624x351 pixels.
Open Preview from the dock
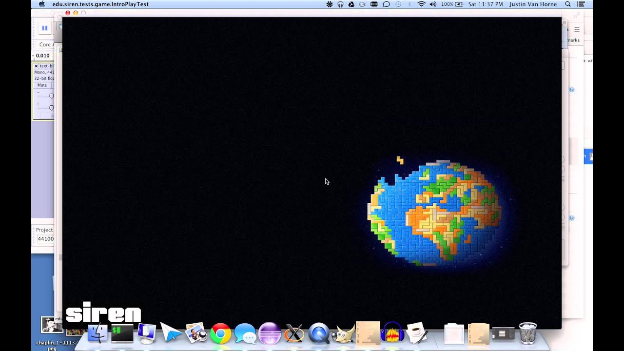tap(196, 333)
